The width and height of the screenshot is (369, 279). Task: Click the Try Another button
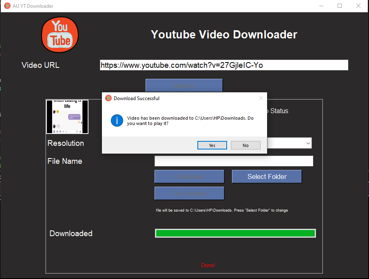click(190, 193)
